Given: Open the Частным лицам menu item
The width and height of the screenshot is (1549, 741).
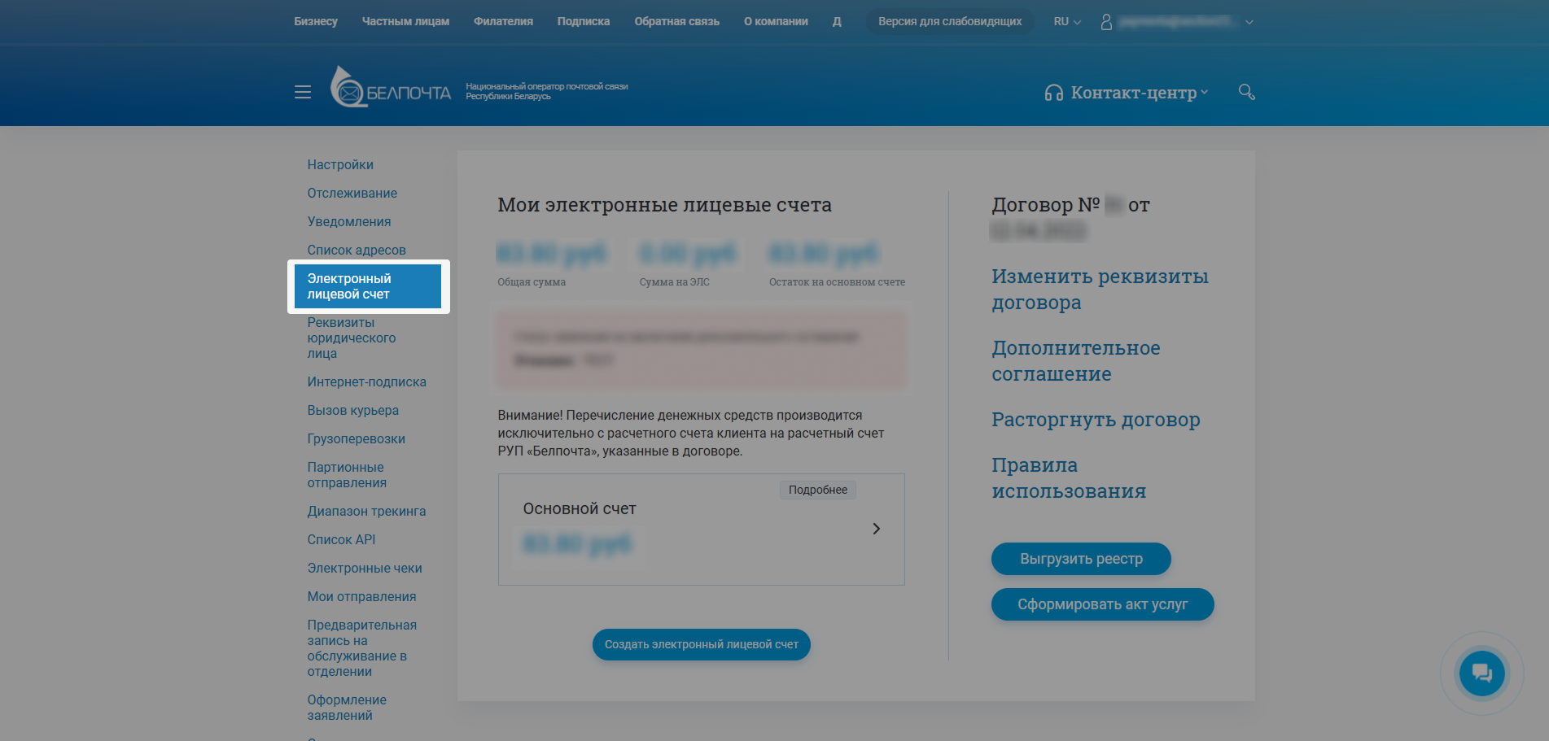Looking at the screenshot, I should click(x=405, y=22).
